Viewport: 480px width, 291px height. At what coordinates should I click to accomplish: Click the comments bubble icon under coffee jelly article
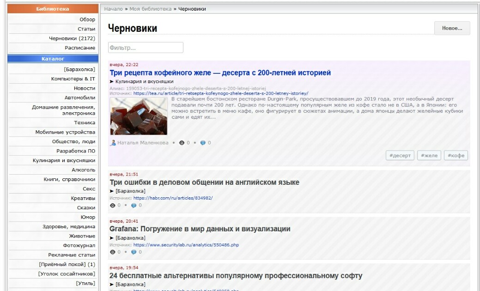point(203,143)
